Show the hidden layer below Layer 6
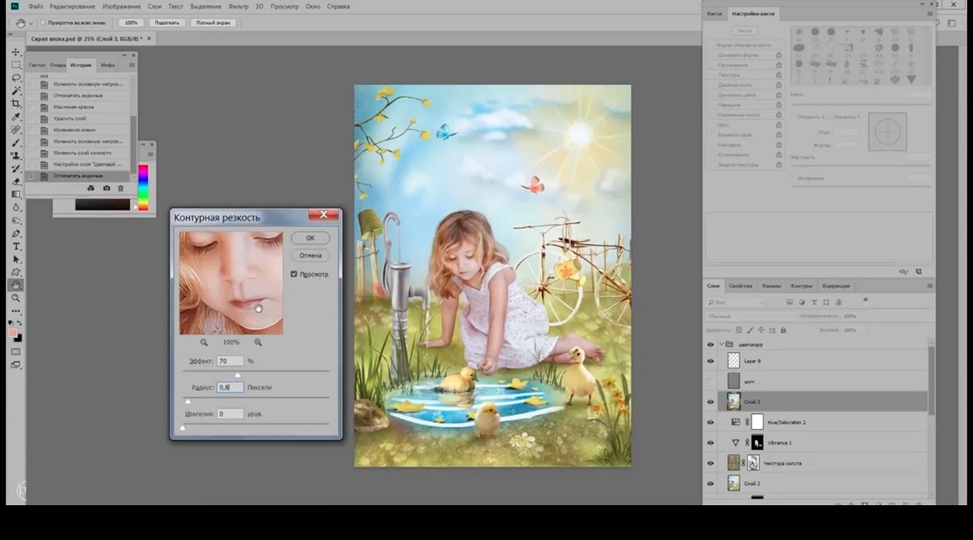The height and width of the screenshot is (540, 973). point(711,381)
